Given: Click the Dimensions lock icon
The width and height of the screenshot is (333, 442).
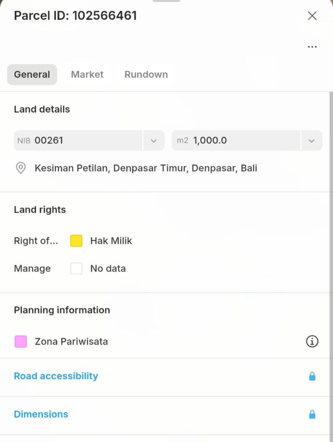Looking at the screenshot, I should 312,414.
